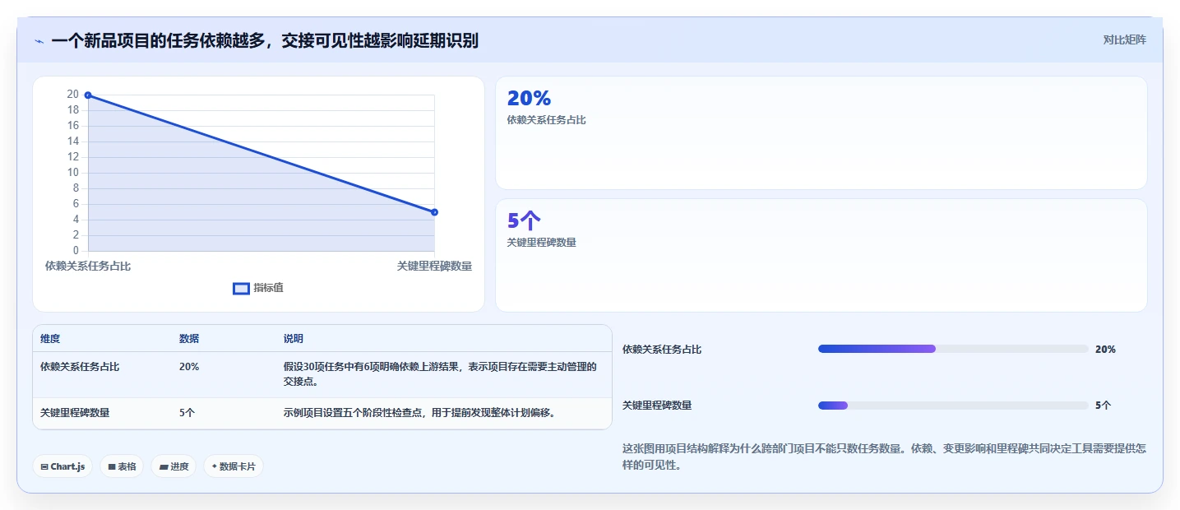Click 依赖关系任务占比 caption under 20% card
This screenshot has height=510, width=1180.
[547, 120]
